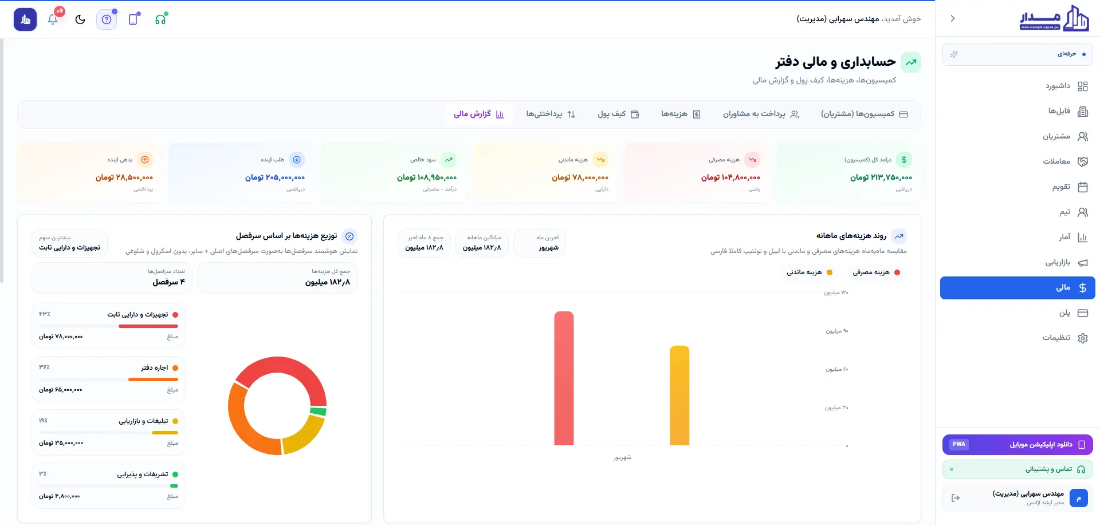This screenshot has width=1100, height=526.
Task: Click the trend icon beside روند هزینه‌های ماهانه
Action: coord(899,236)
